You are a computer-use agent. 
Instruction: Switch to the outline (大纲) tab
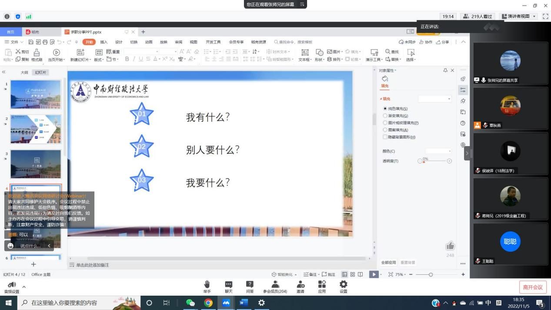pyautogui.click(x=24, y=73)
